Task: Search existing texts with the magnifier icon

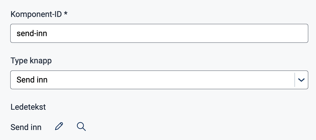Action: point(81,126)
